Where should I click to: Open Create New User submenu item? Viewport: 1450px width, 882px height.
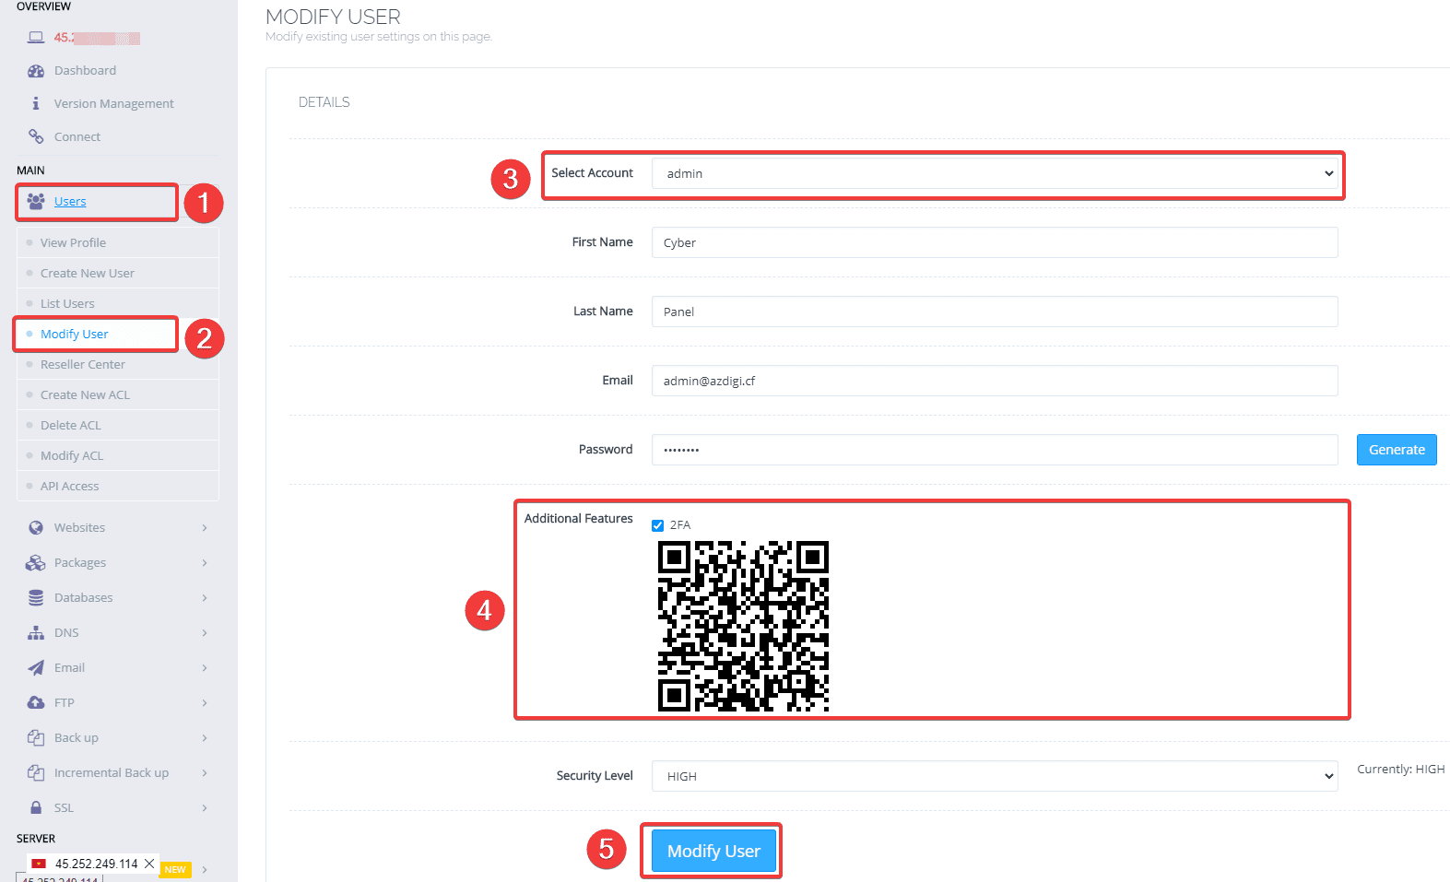[x=88, y=274]
